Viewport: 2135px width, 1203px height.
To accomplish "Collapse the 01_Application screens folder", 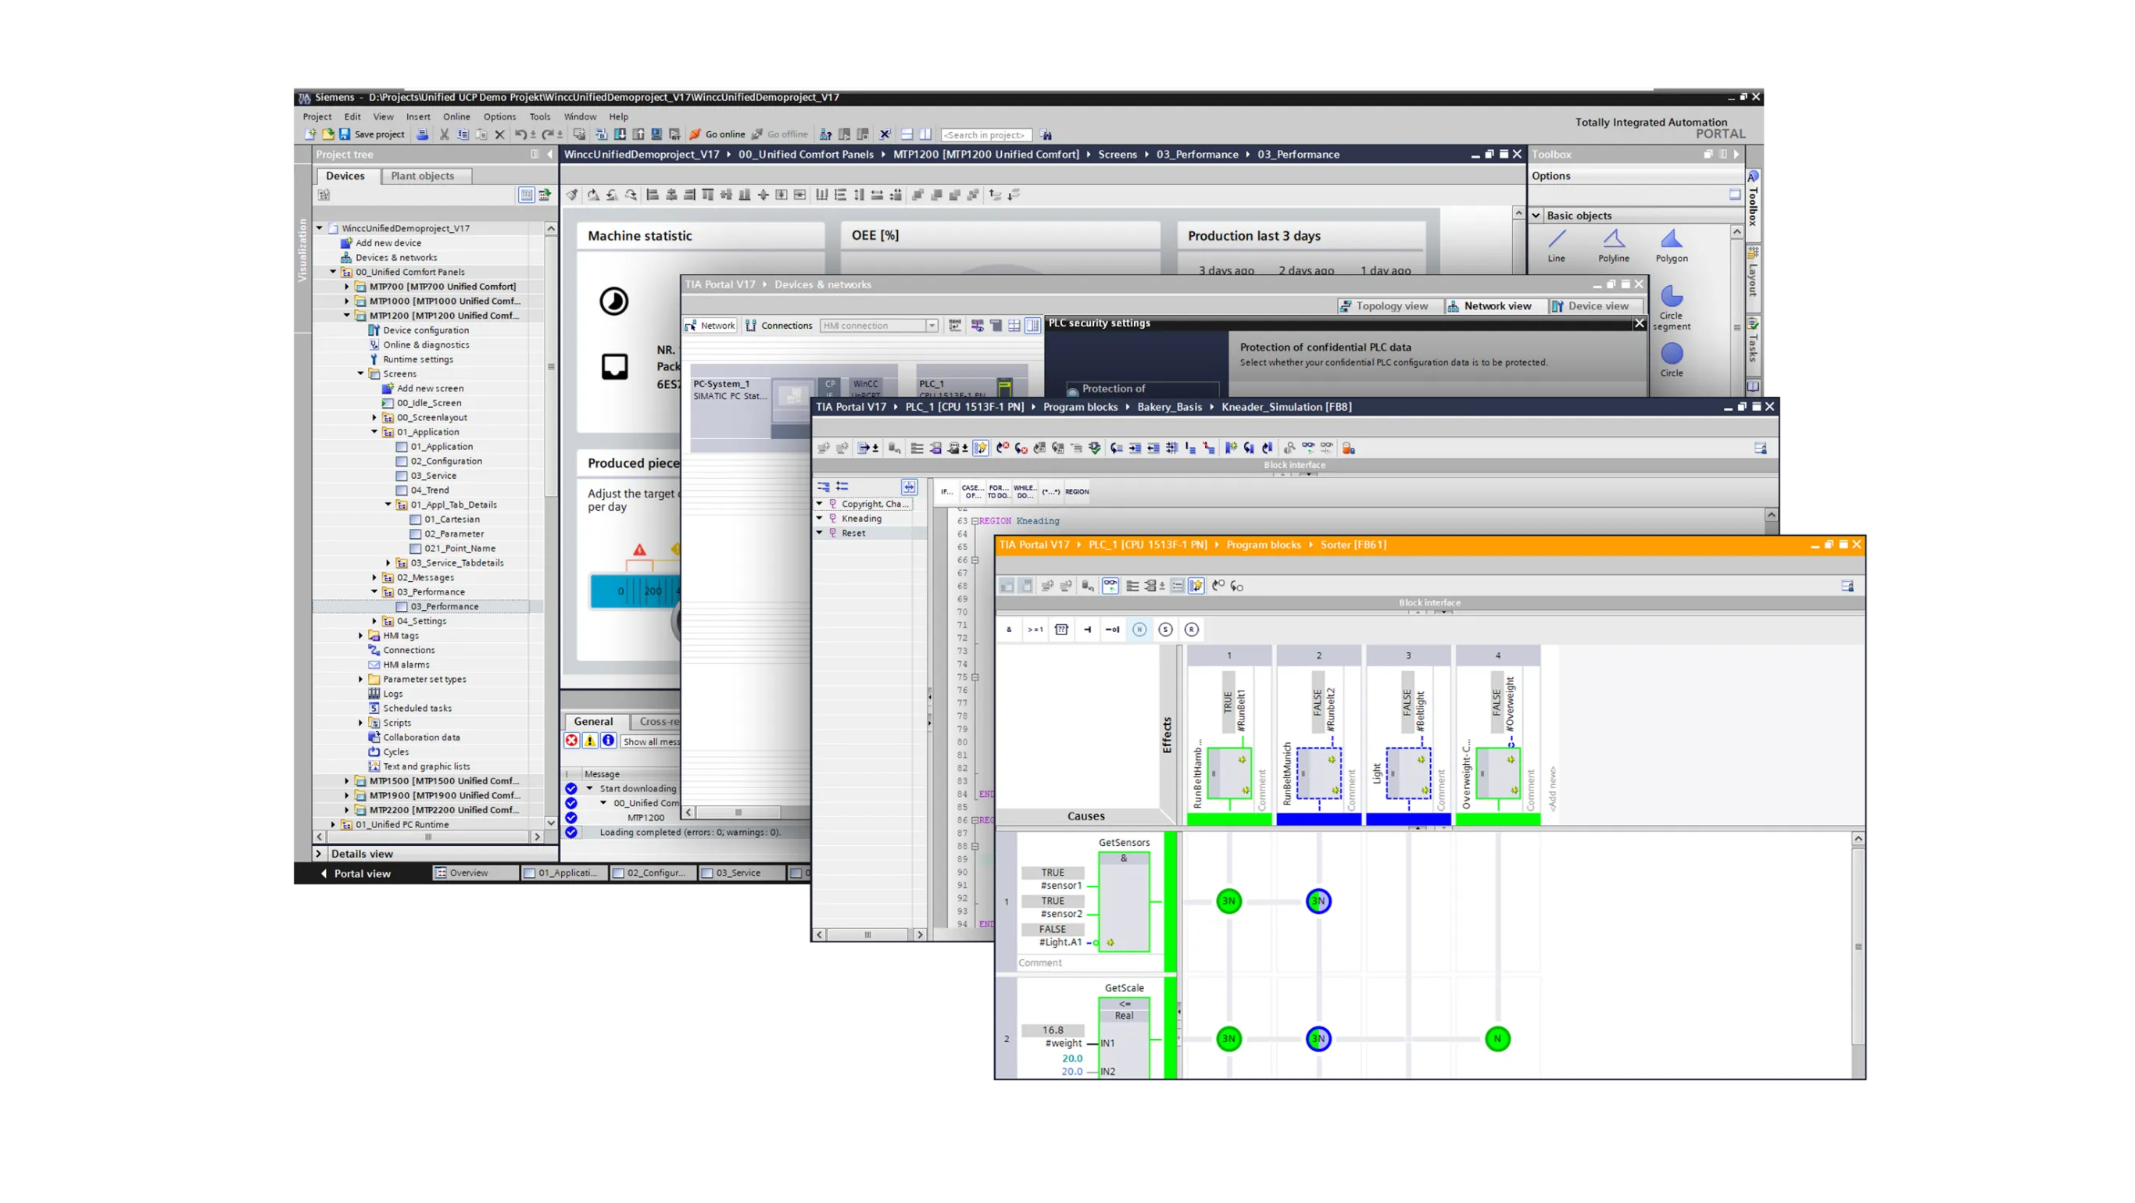I will point(374,433).
